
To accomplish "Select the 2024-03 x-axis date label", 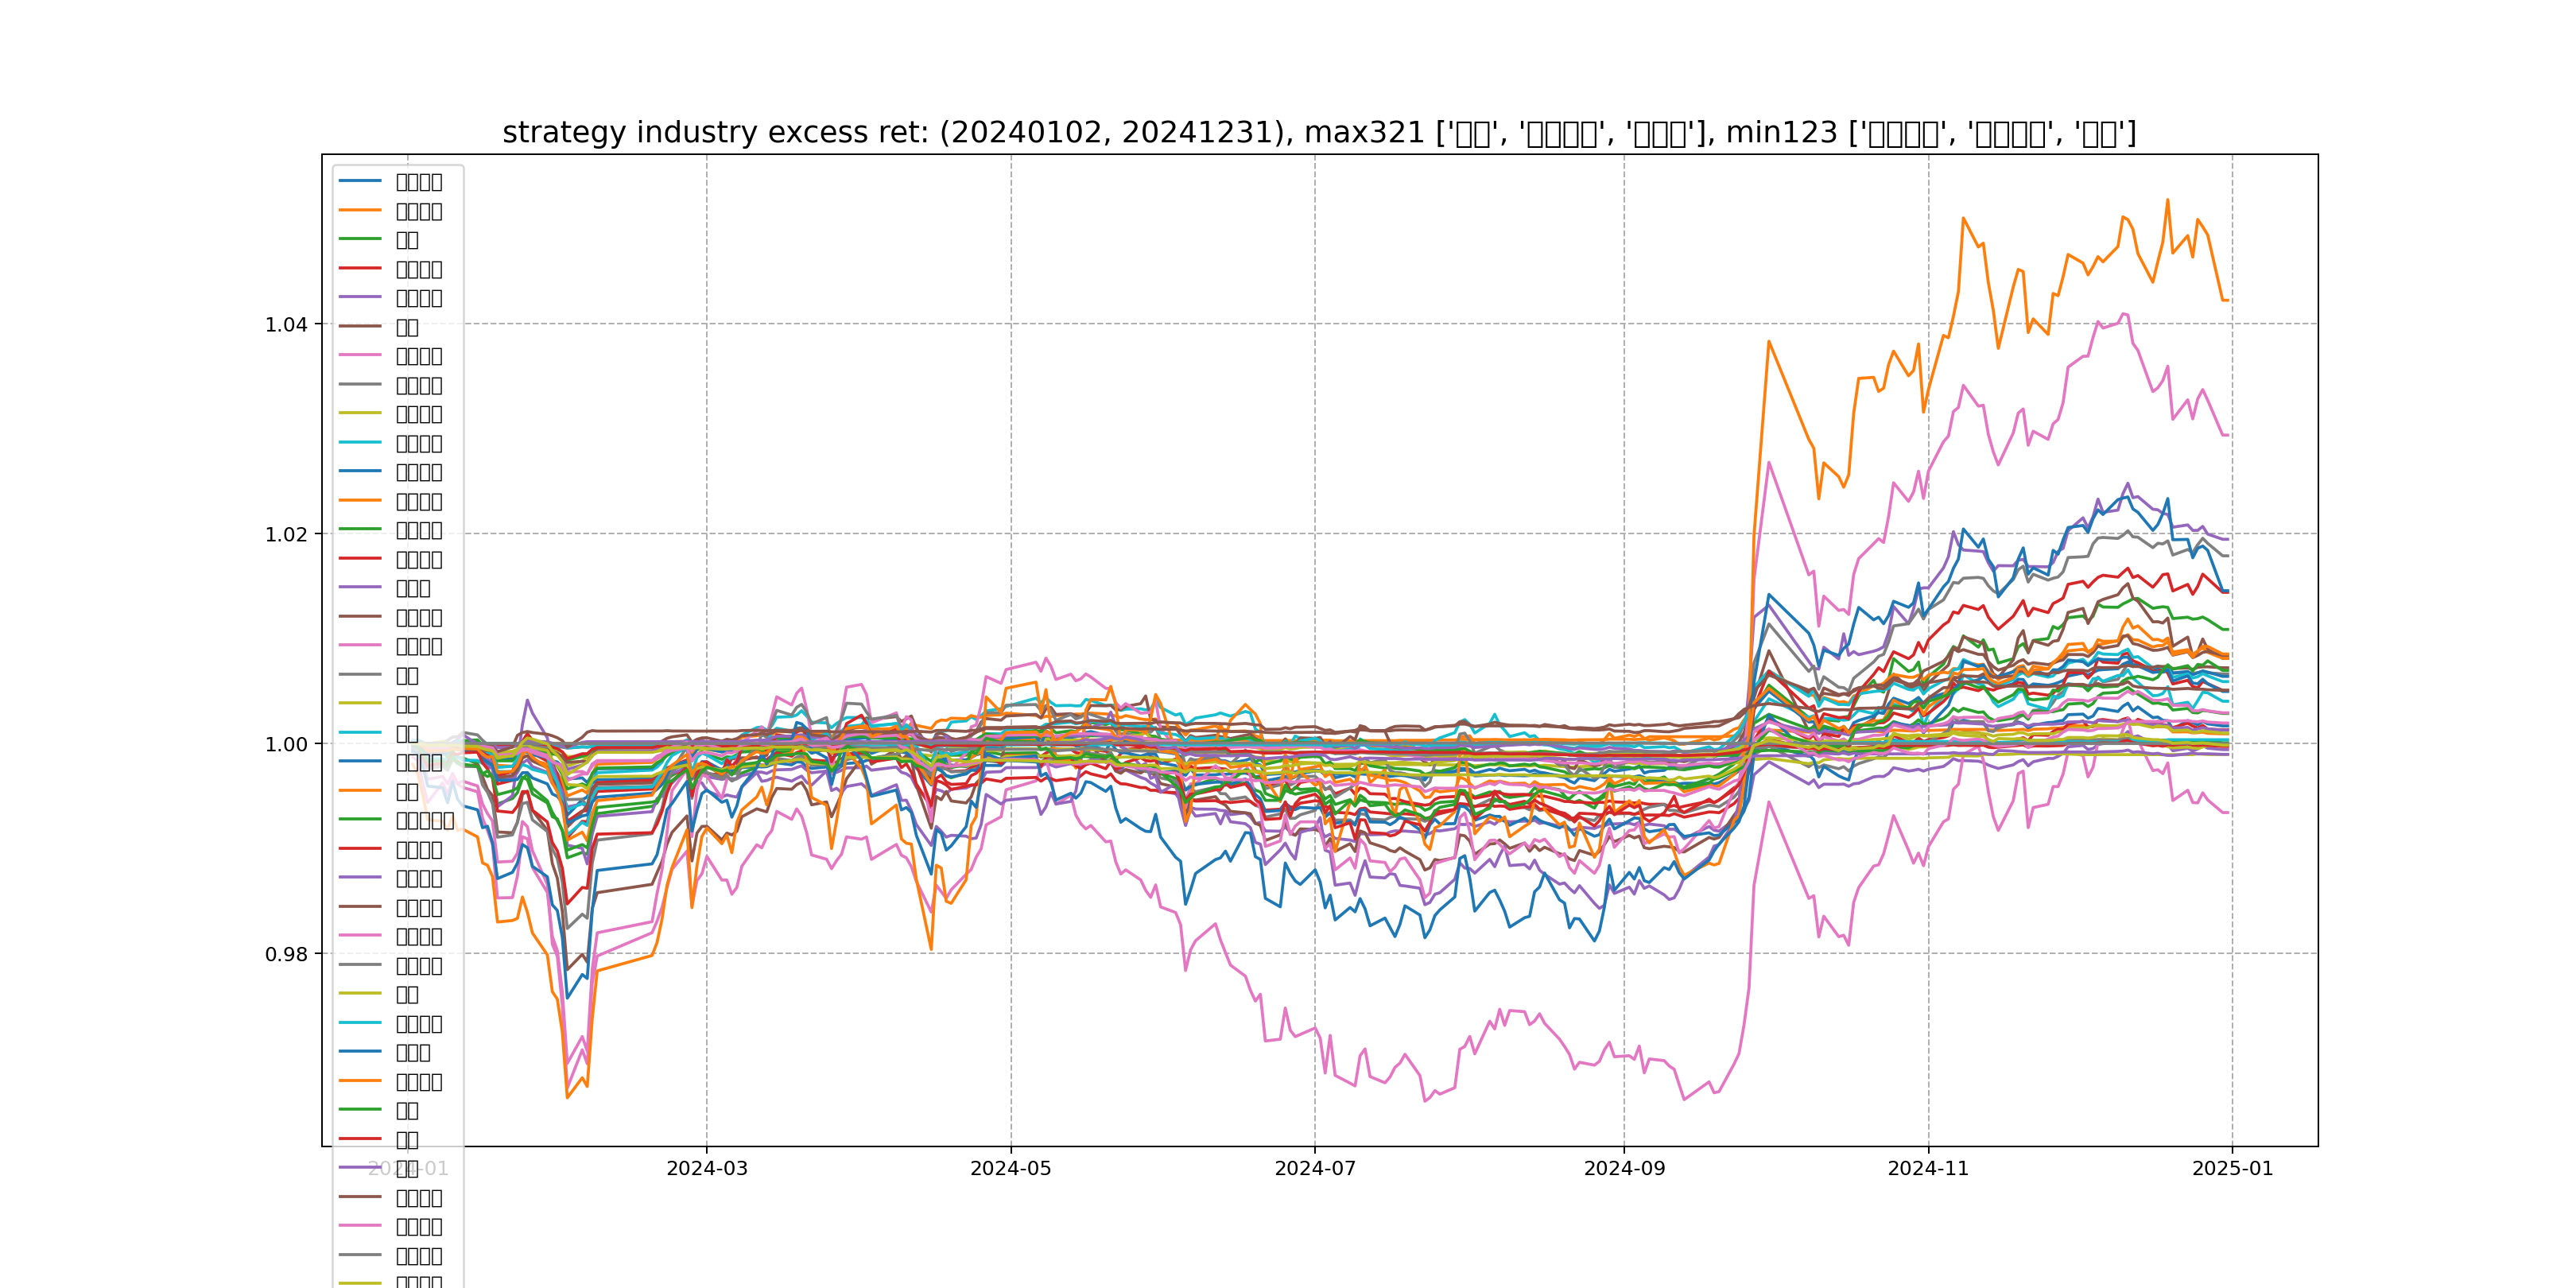I will tap(707, 1168).
